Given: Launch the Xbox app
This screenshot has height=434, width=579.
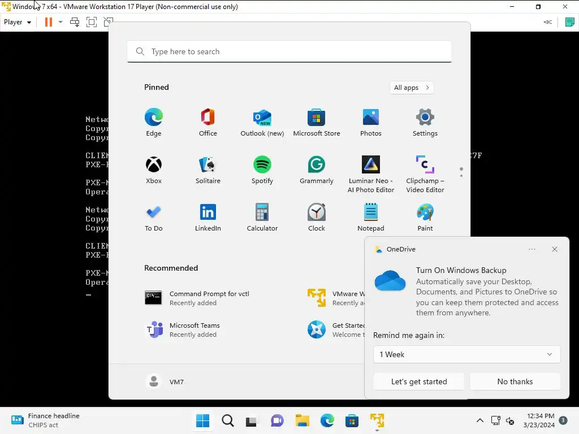Looking at the screenshot, I should 154,170.
